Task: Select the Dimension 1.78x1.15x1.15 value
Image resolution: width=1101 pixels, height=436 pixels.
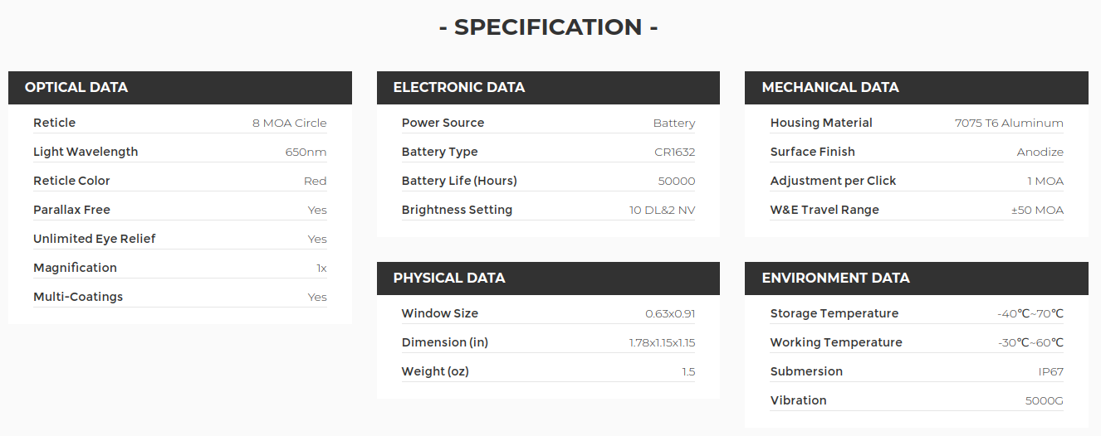Action: point(662,343)
